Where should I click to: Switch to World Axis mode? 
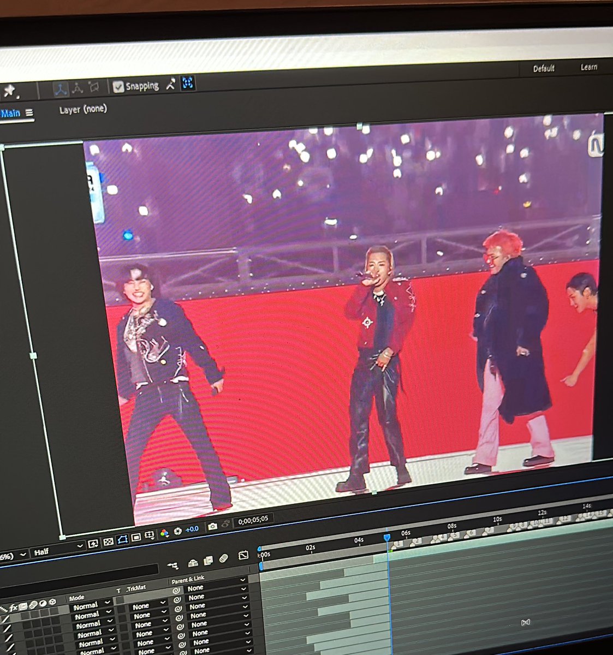click(77, 88)
